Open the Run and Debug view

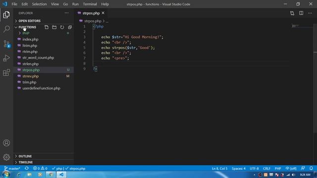[6, 58]
